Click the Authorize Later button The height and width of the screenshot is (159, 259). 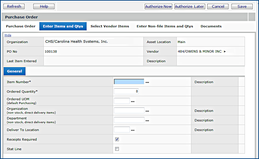189,6
